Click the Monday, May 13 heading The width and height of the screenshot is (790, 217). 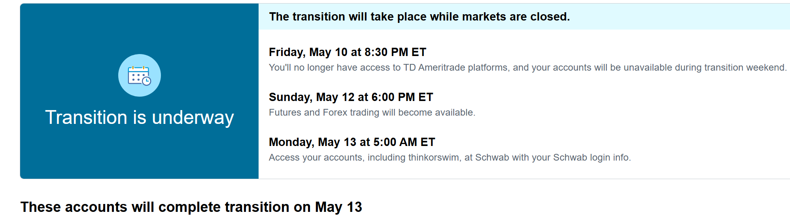(352, 142)
